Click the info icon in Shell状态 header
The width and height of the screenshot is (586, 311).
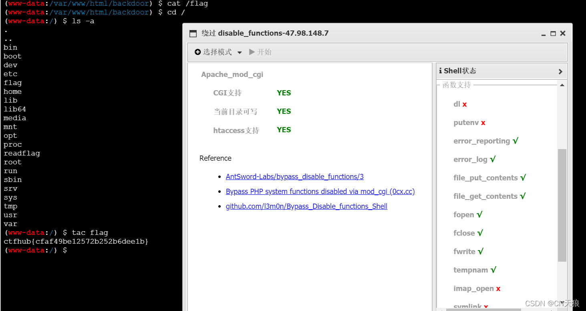click(x=441, y=71)
